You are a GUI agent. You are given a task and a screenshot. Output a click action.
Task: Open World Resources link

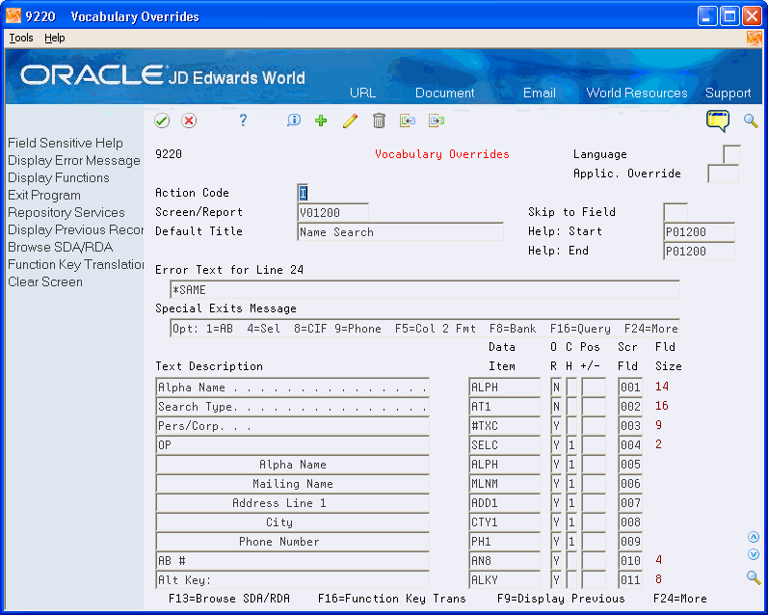[x=637, y=93]
